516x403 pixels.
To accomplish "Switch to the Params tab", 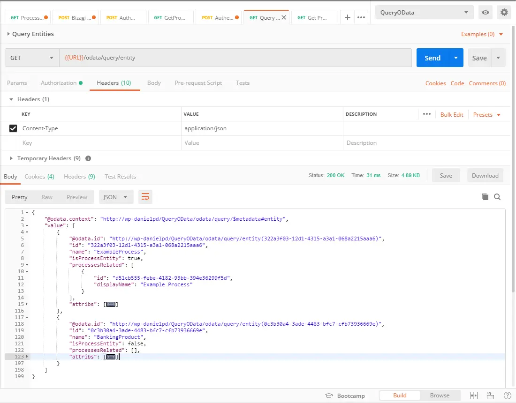I will tap(17, 83).
